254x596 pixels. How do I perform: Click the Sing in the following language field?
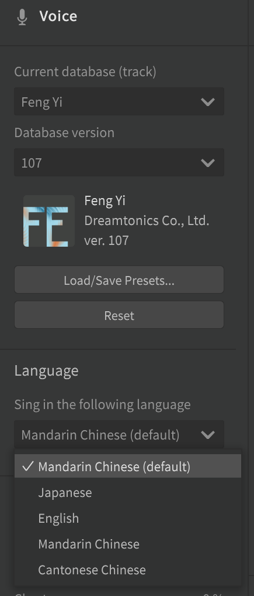pyautogui.click(x=119, y=434)
